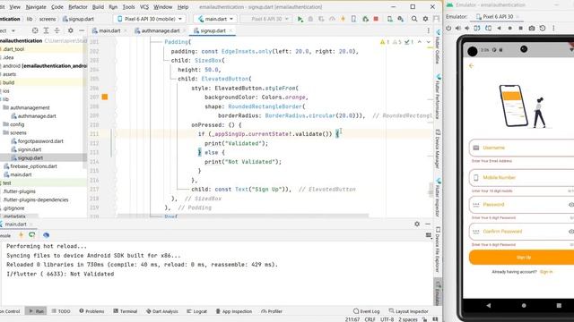The image size is (574, 322).
Task: Toggle Password field visibility eye in emulator
Action: point(571,205)
